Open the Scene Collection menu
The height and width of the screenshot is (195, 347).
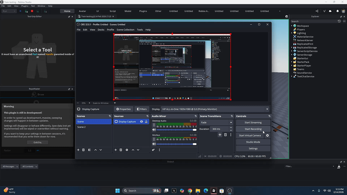click(x=125, y=30)
